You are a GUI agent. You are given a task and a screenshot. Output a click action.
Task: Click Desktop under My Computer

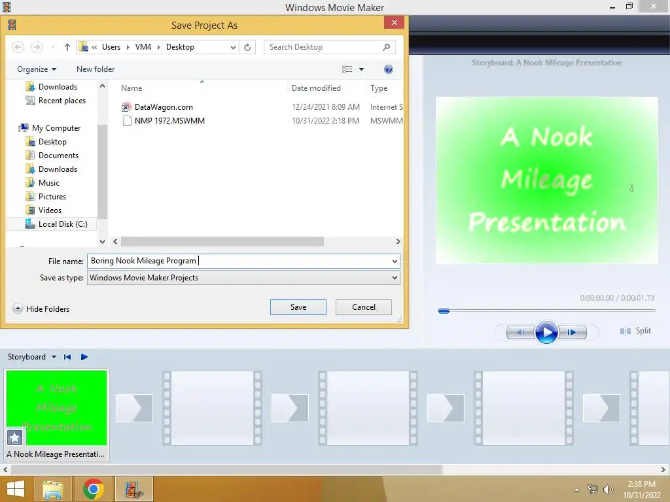pos(46,142)
